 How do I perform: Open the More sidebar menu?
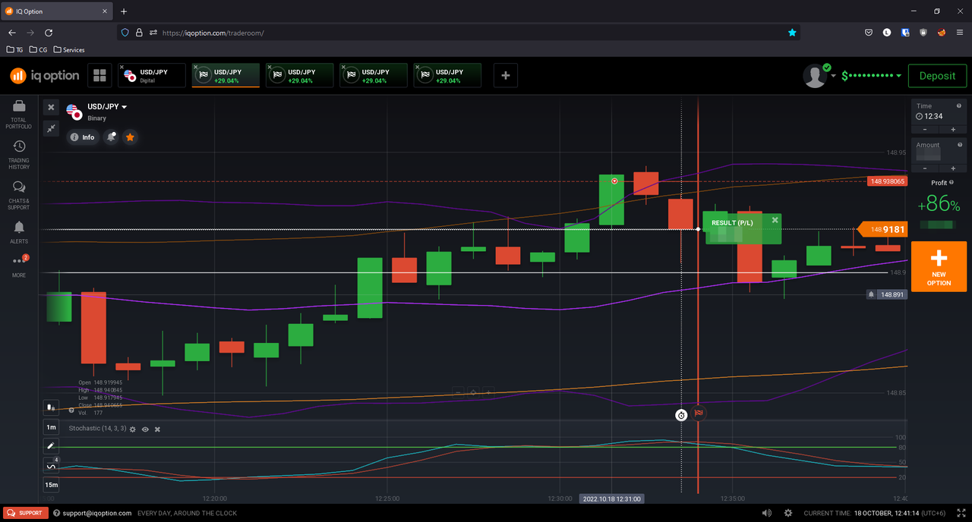(19, 266)
